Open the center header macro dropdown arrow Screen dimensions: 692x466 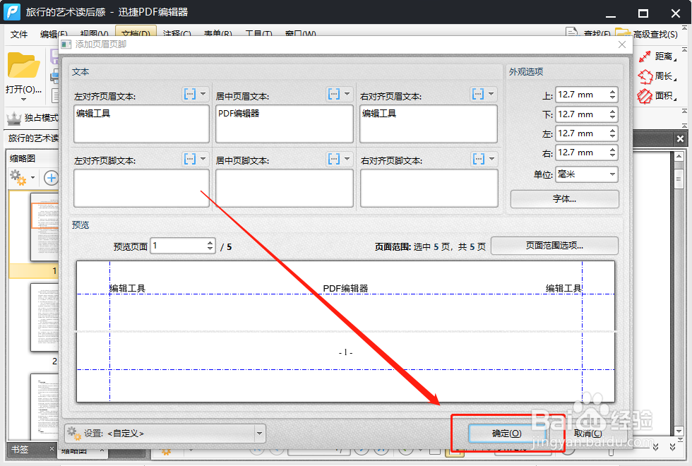click(347, 94)
